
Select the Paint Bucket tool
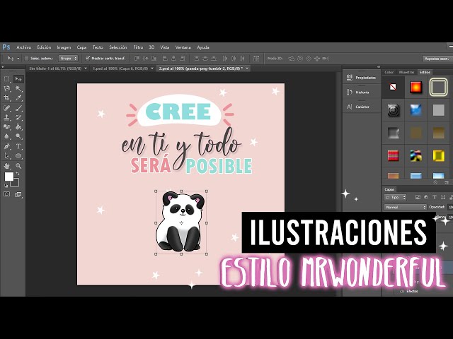[18, 127]
